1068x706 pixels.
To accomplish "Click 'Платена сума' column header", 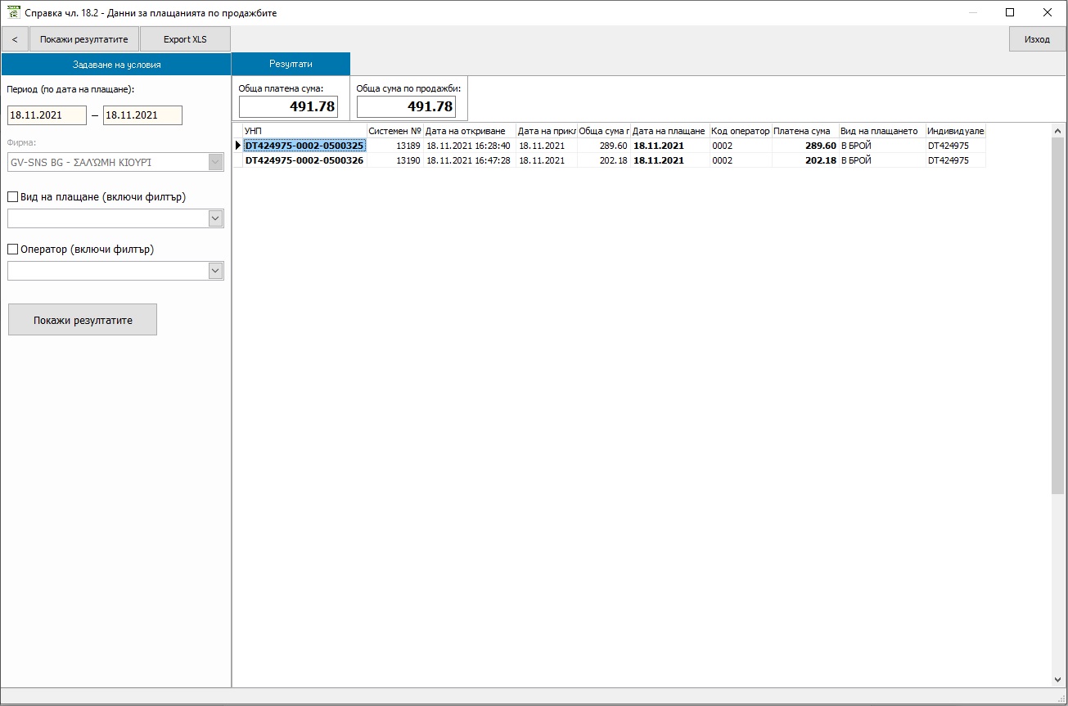I will click(805, 131).
